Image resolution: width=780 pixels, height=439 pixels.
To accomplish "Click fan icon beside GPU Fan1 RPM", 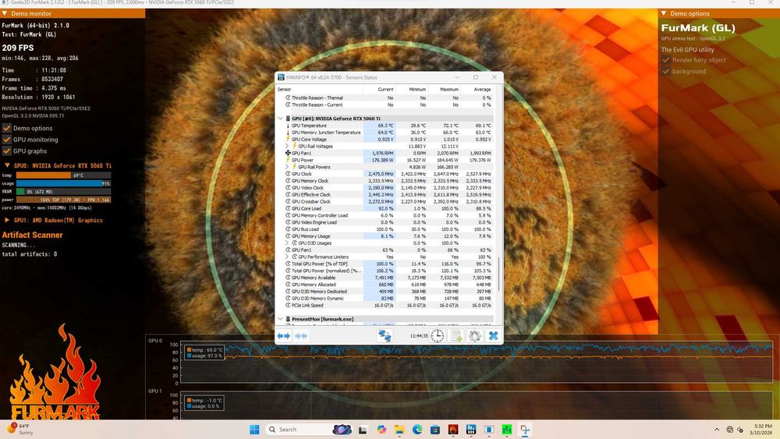I will 288,153.
